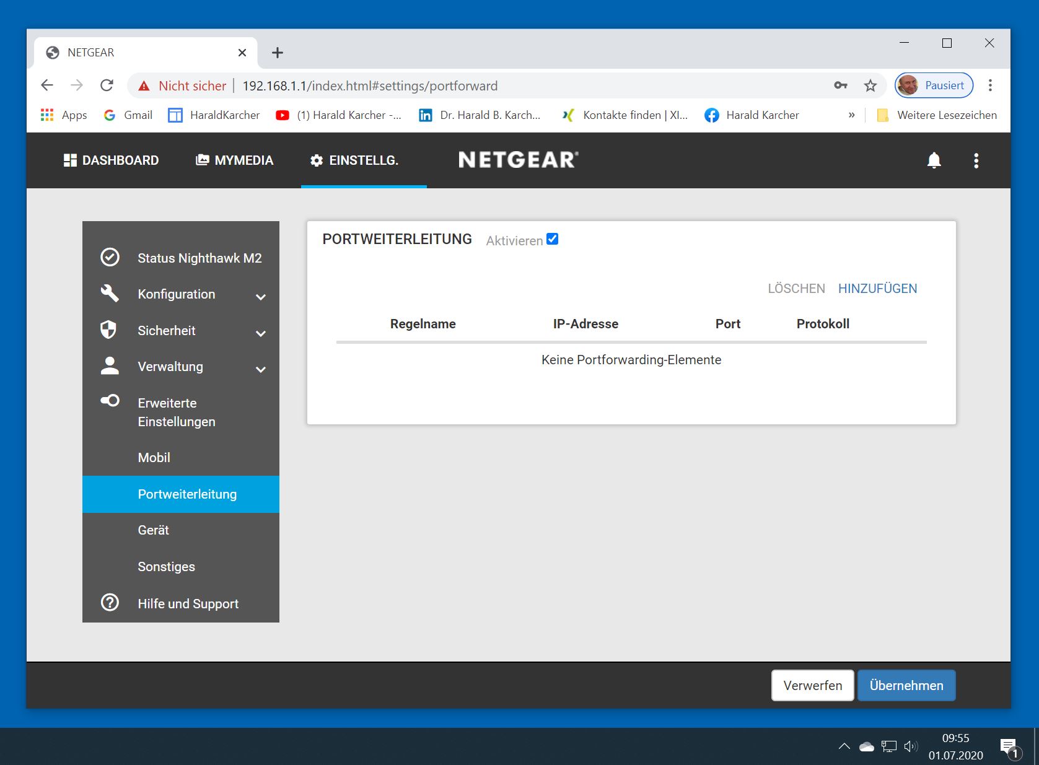Uncheck the Aktivieren port forwarding checkbox
This screenshot has height=765, width=1039.
[553, 239]
